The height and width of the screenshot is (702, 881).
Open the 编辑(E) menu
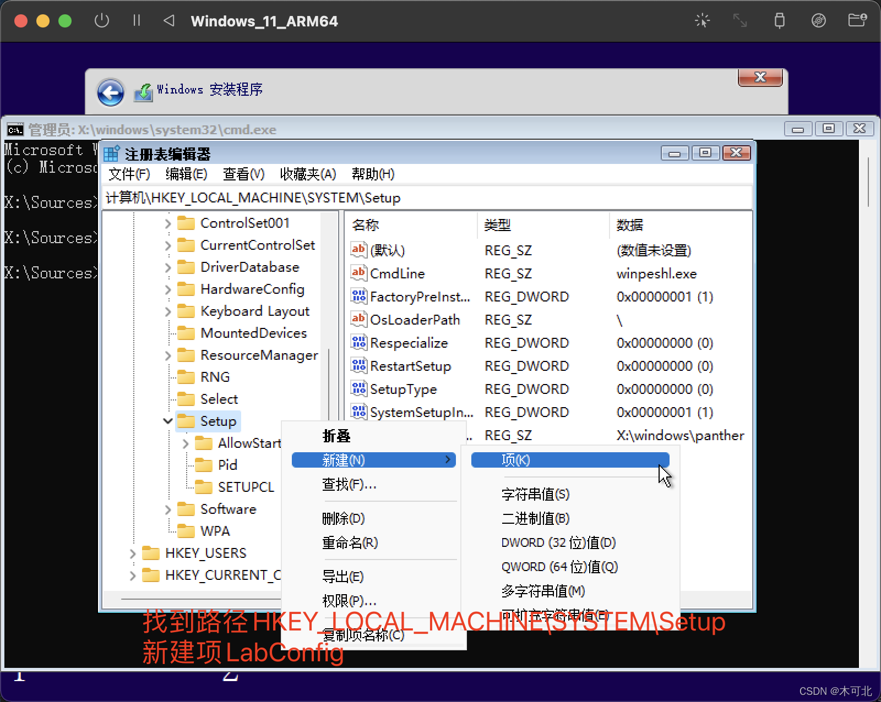coord(187,174)
